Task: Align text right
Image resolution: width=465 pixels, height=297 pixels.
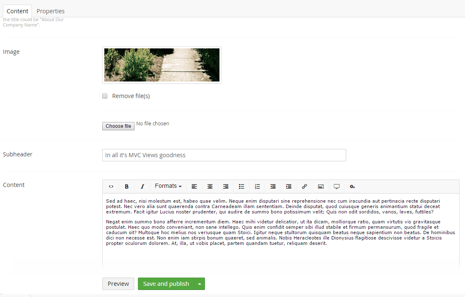Action: click(226, 187)
